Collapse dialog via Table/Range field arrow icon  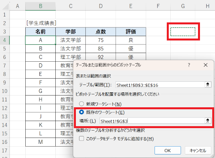coord(208,85)
